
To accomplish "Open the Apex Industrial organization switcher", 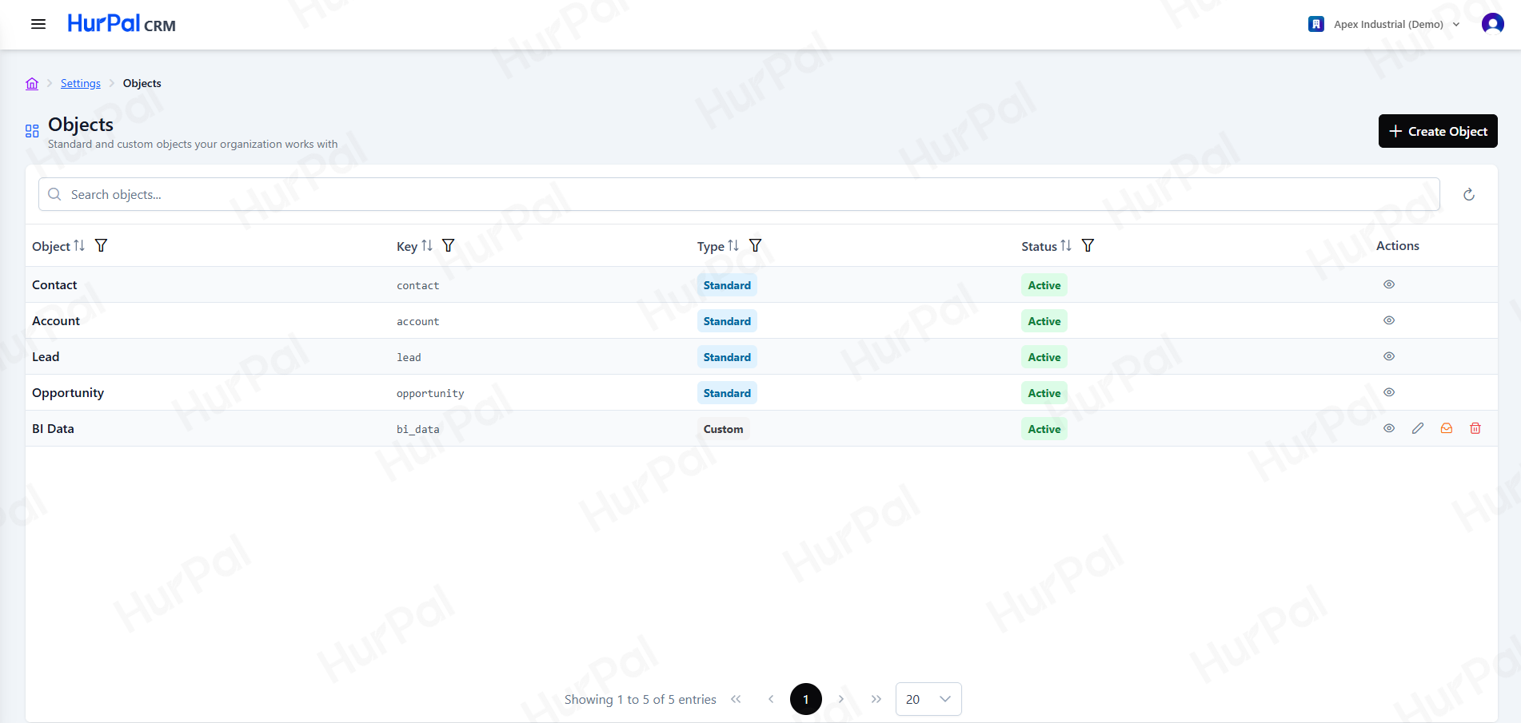I will coord(1384,24).
